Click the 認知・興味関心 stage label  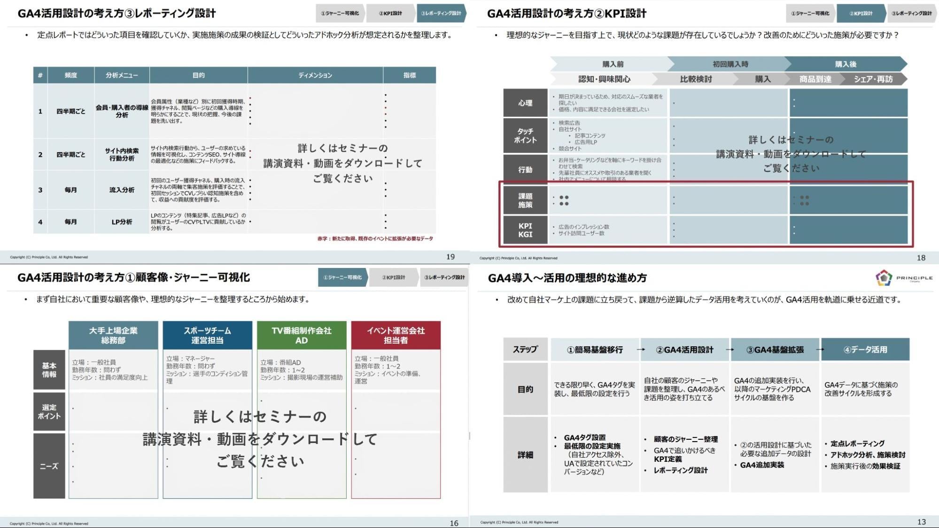click(x=604, y=79)
